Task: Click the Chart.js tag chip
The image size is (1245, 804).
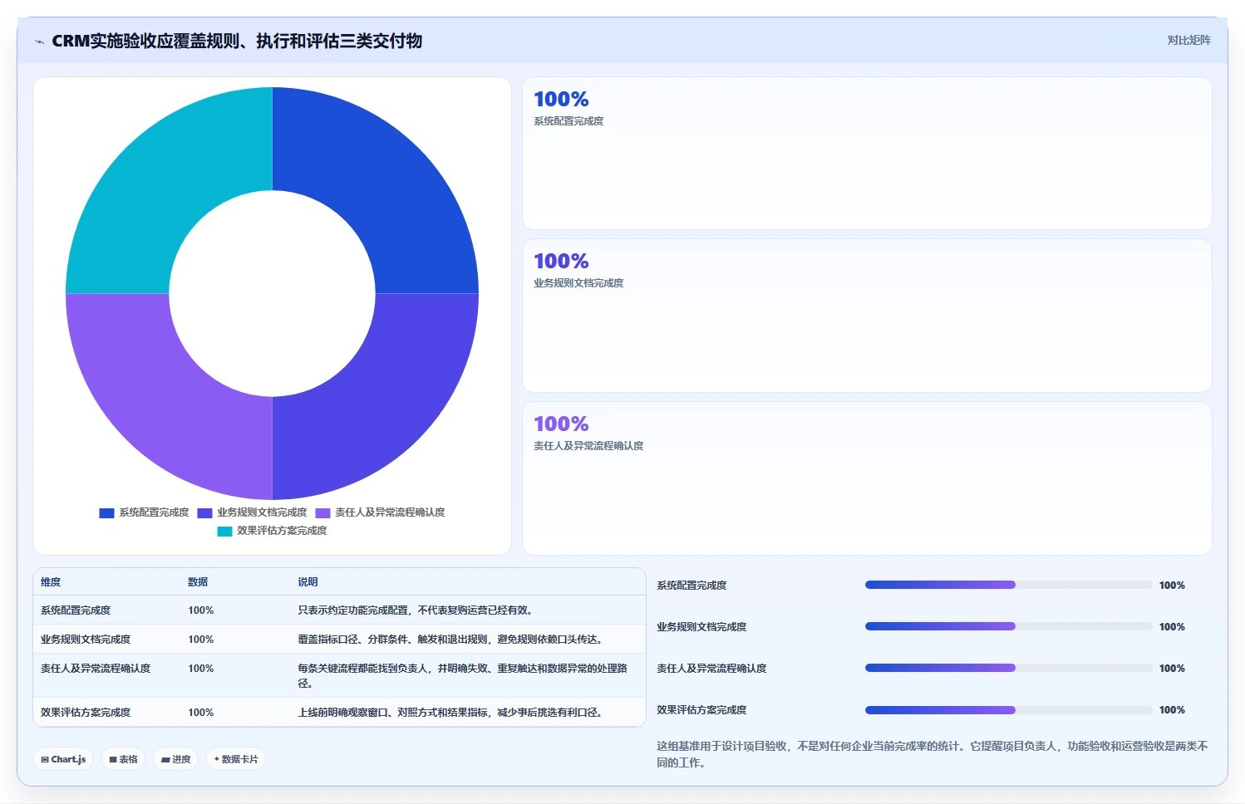Action: click(63, 759)
